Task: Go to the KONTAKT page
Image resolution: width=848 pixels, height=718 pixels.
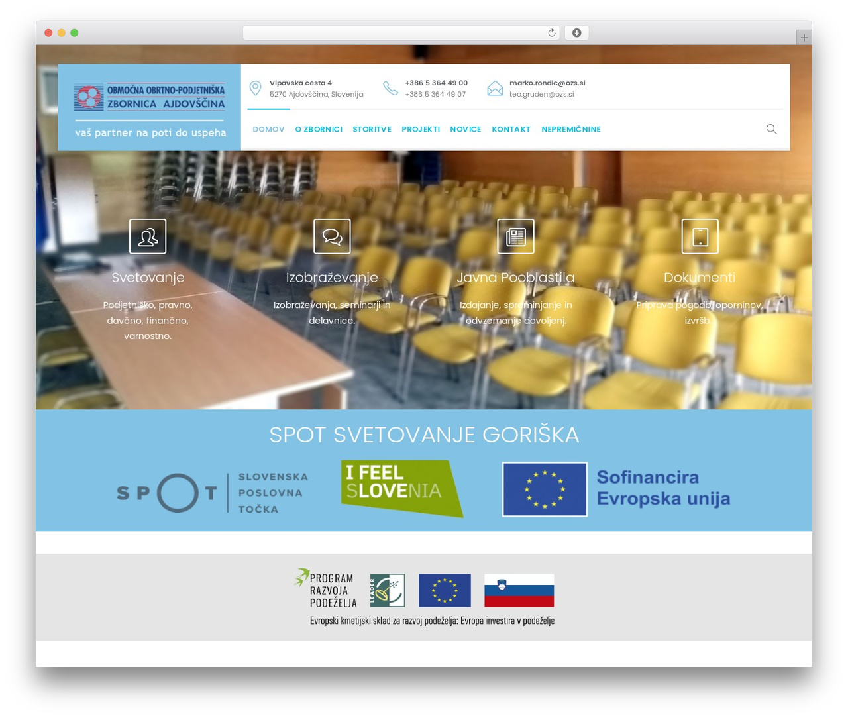Action: pyautogui.click(x=511, y=129)
